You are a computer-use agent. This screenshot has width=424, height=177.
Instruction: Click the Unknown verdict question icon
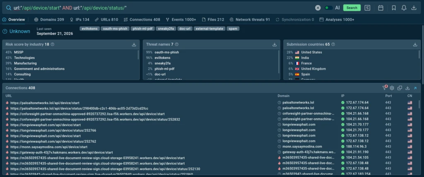pos(5,31)
